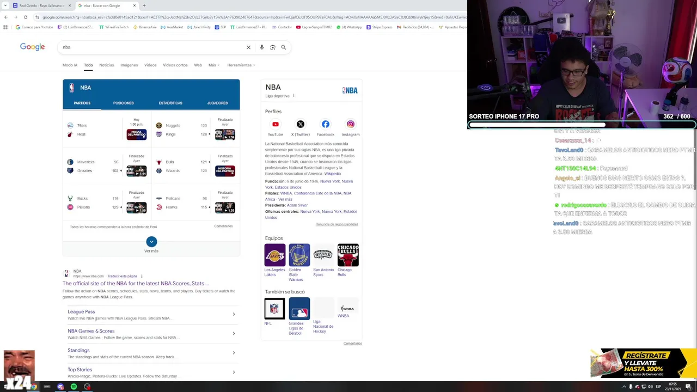Expand scores with the Ver más arrow

151,241
